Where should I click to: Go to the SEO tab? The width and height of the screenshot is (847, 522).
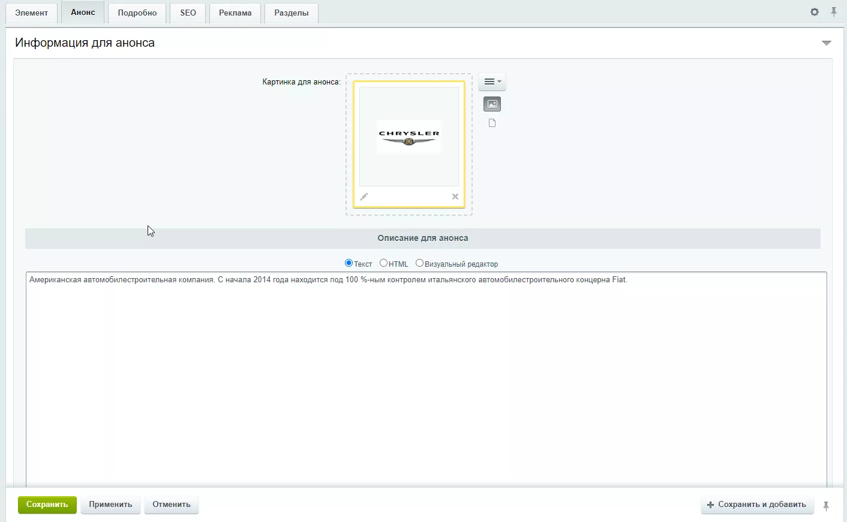click(188, 13)
